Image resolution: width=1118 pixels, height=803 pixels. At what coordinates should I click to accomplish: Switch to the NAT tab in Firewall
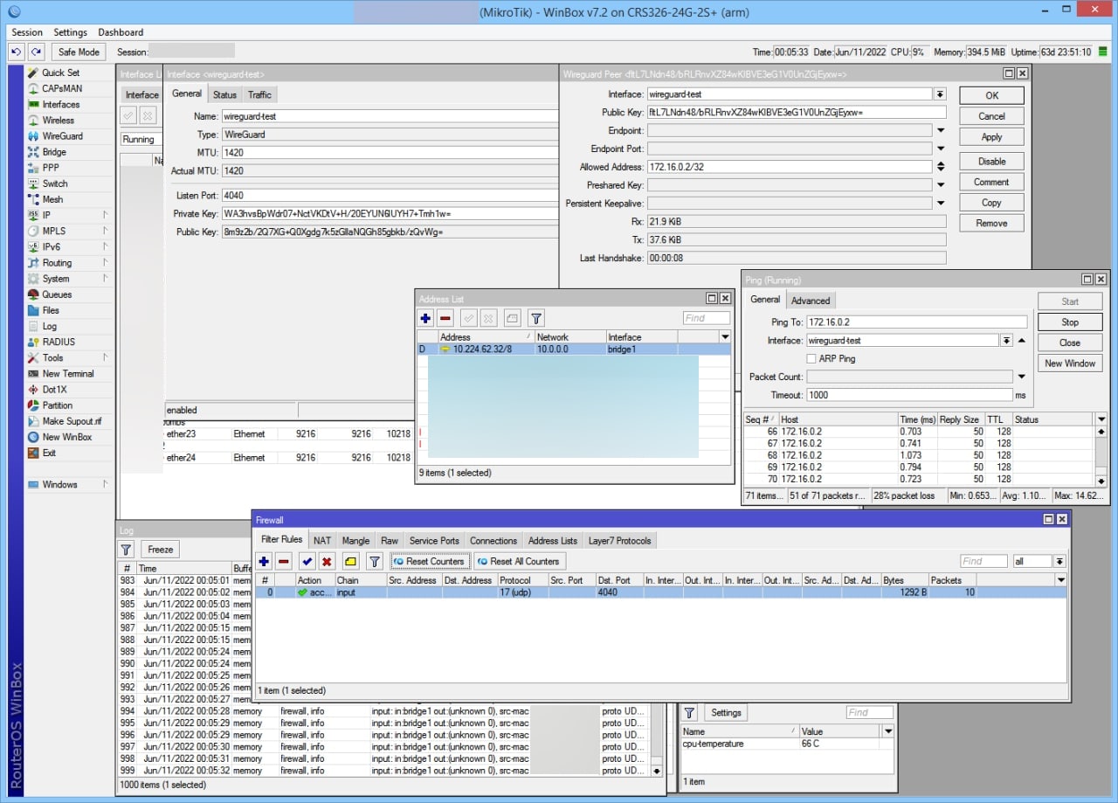(322, 541)
